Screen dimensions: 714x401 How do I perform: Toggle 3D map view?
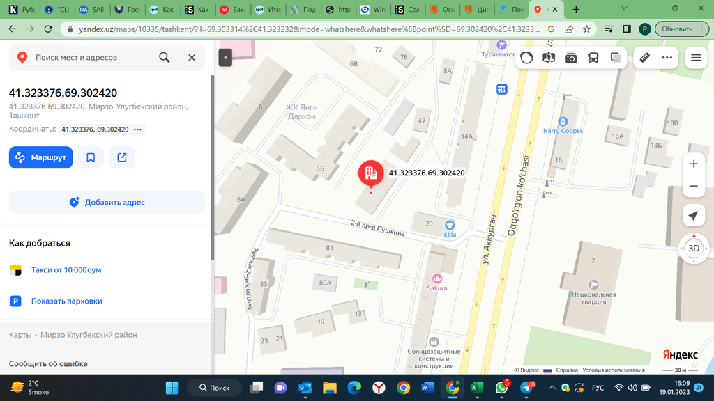(693, 248)
